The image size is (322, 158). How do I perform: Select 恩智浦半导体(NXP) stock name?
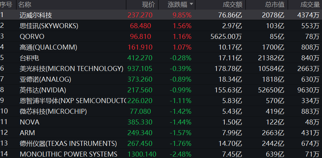[x=73, y=101]
